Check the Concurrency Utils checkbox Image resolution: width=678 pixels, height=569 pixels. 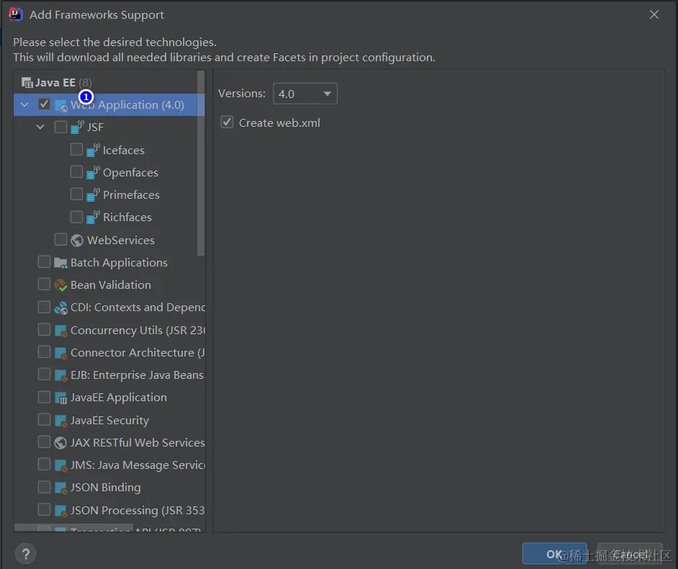[x=44, y=330]
